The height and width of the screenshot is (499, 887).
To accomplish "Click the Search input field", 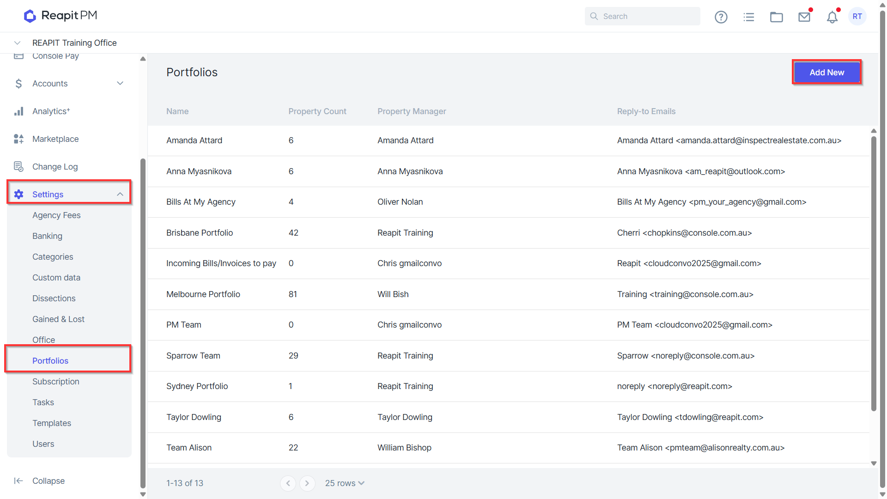I will coord(642,16).
